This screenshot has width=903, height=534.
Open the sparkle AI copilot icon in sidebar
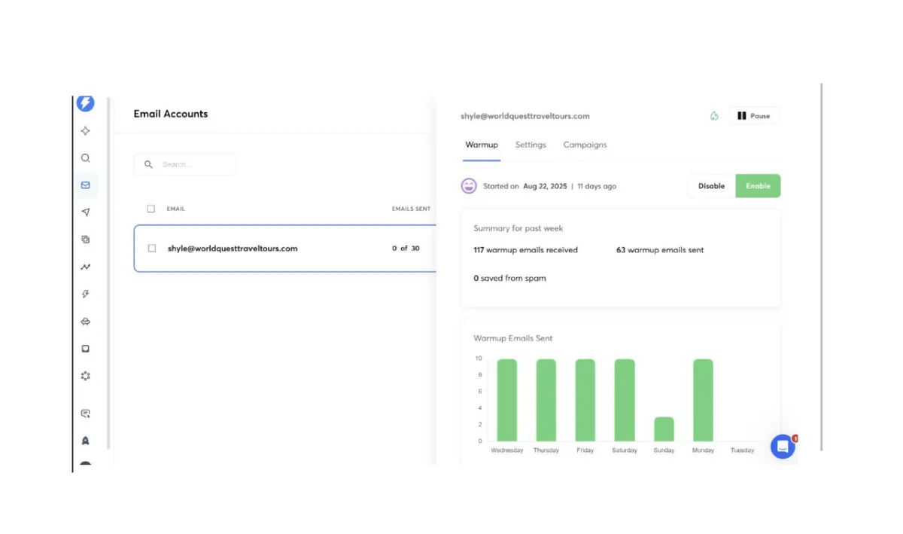pyautogui.click(x=86, y=131)
